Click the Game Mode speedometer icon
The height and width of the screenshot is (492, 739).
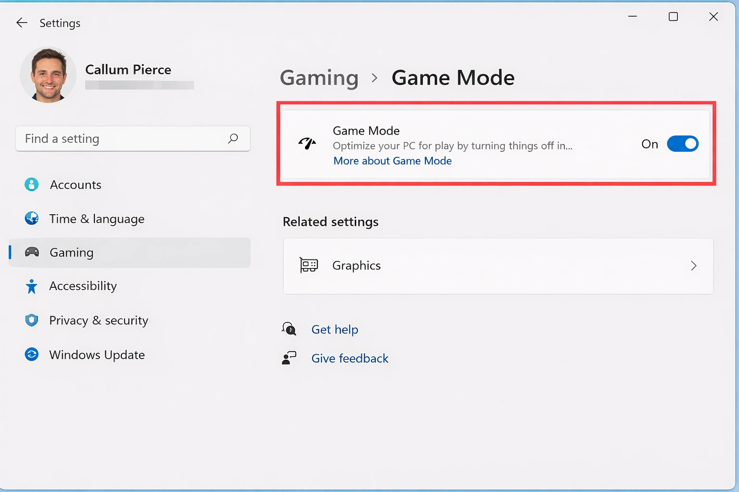coord(307,143)
